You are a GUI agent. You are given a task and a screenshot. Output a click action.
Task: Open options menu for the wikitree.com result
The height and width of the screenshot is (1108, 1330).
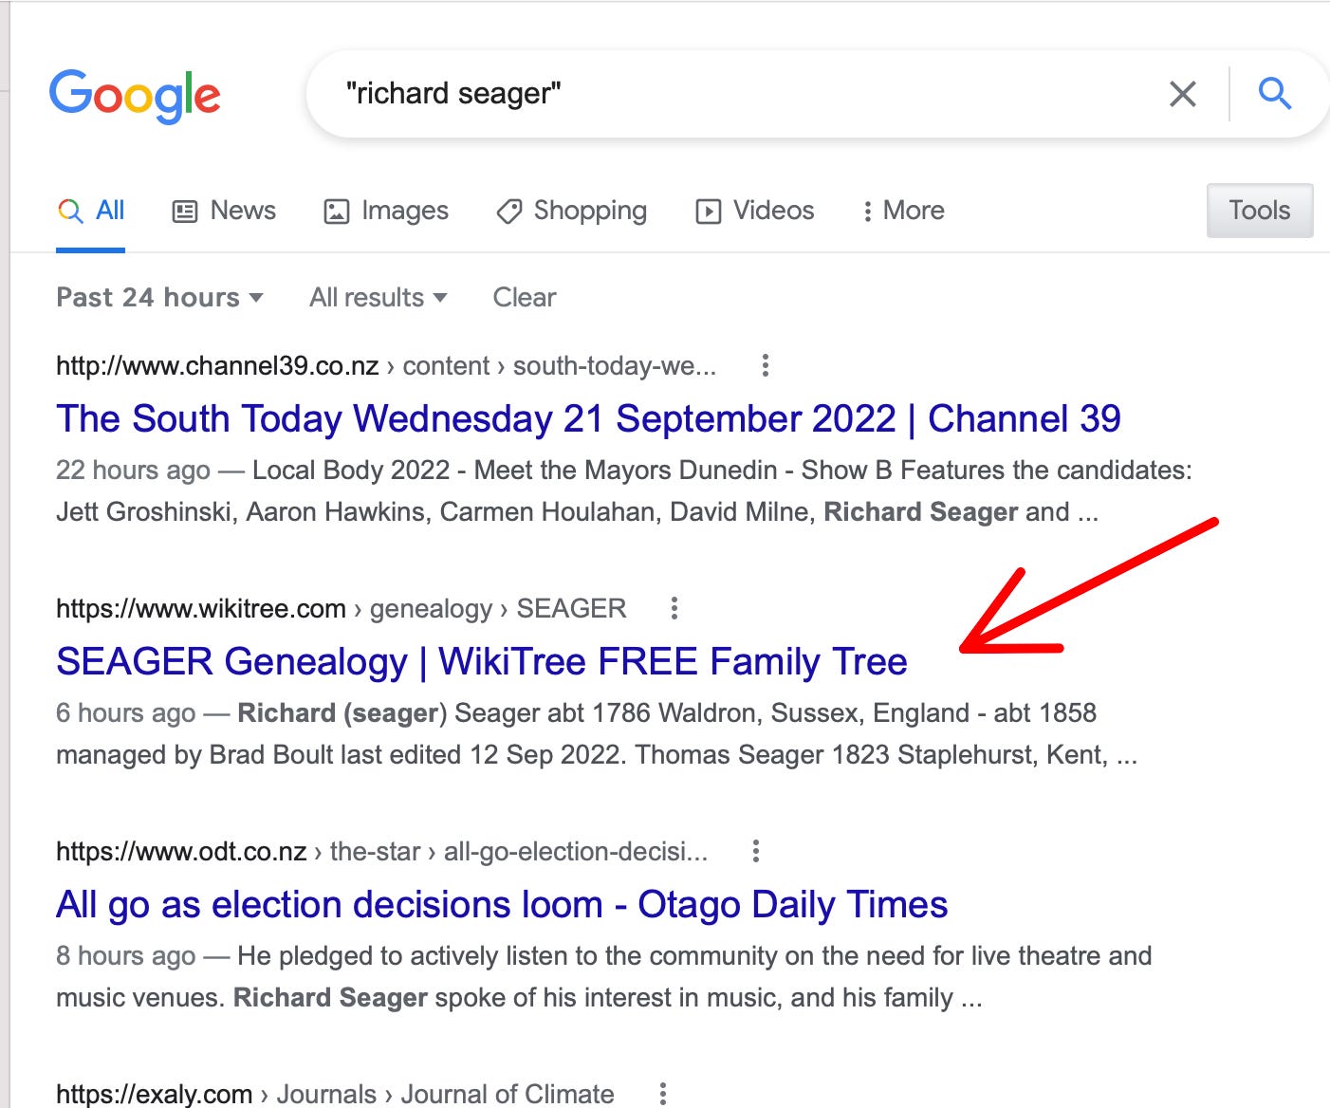click(x=674, y=608)
